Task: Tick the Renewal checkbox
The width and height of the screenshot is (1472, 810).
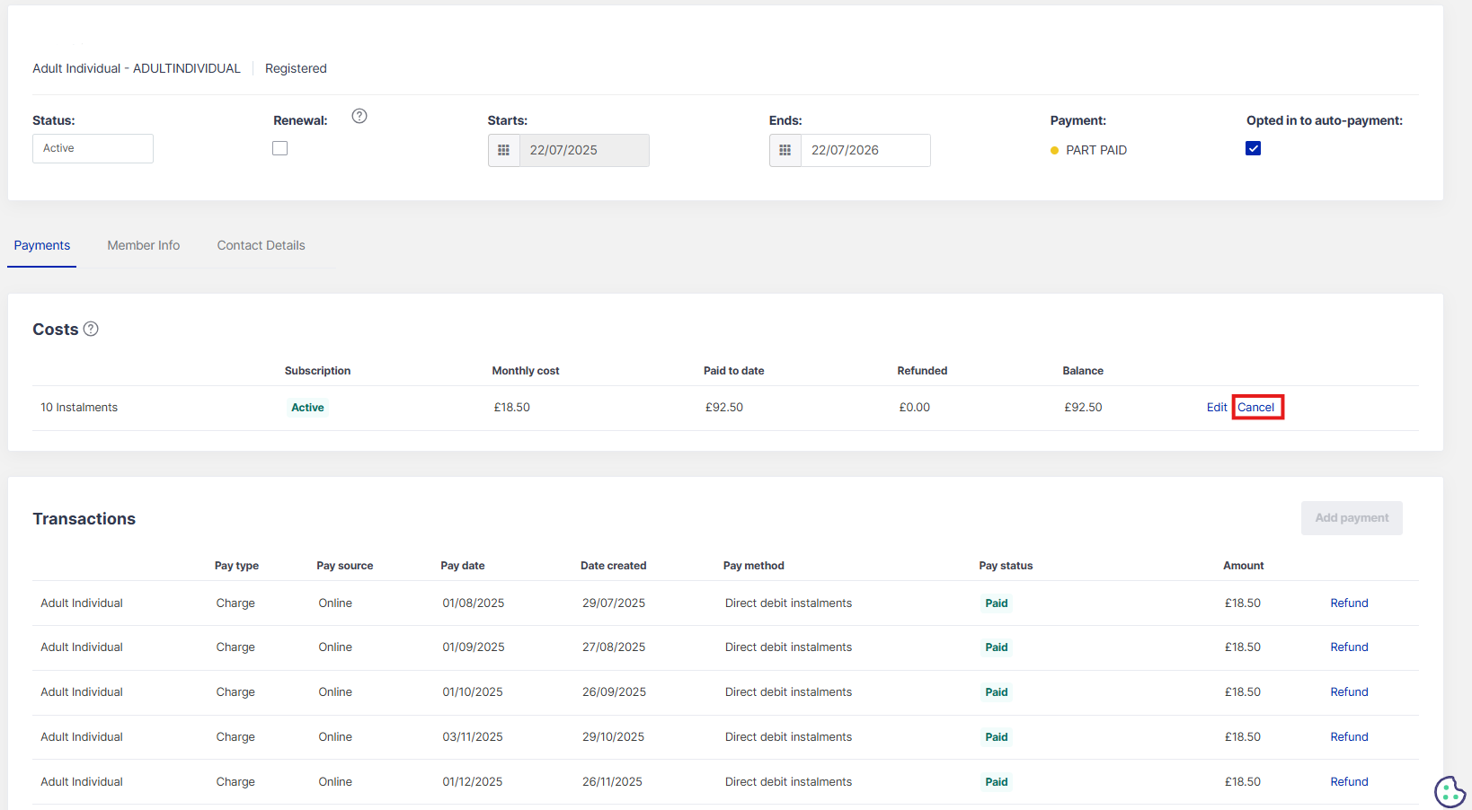Action: click(x=280, y=148)
